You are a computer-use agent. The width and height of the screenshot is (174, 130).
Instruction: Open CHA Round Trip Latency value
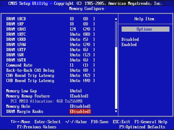82,75
